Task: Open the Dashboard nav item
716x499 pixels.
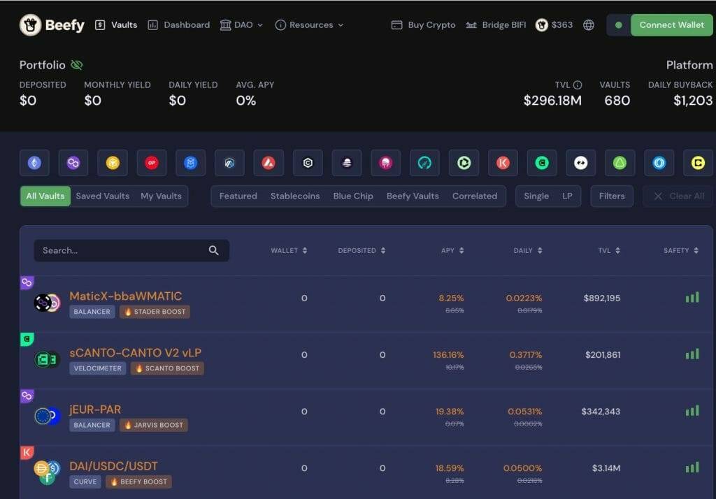Action: [x=179, y=25]
